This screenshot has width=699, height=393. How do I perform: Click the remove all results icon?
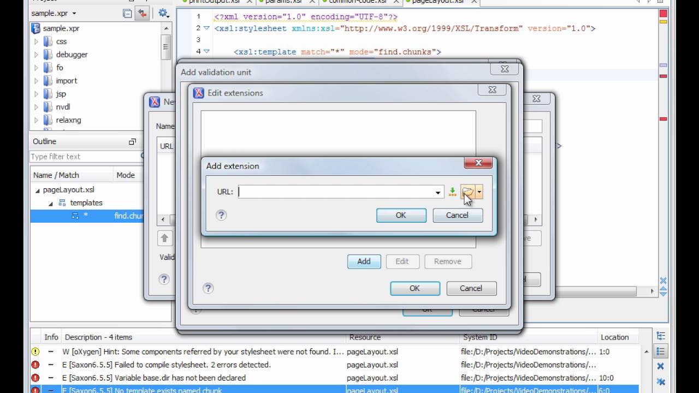pos(661,382)
